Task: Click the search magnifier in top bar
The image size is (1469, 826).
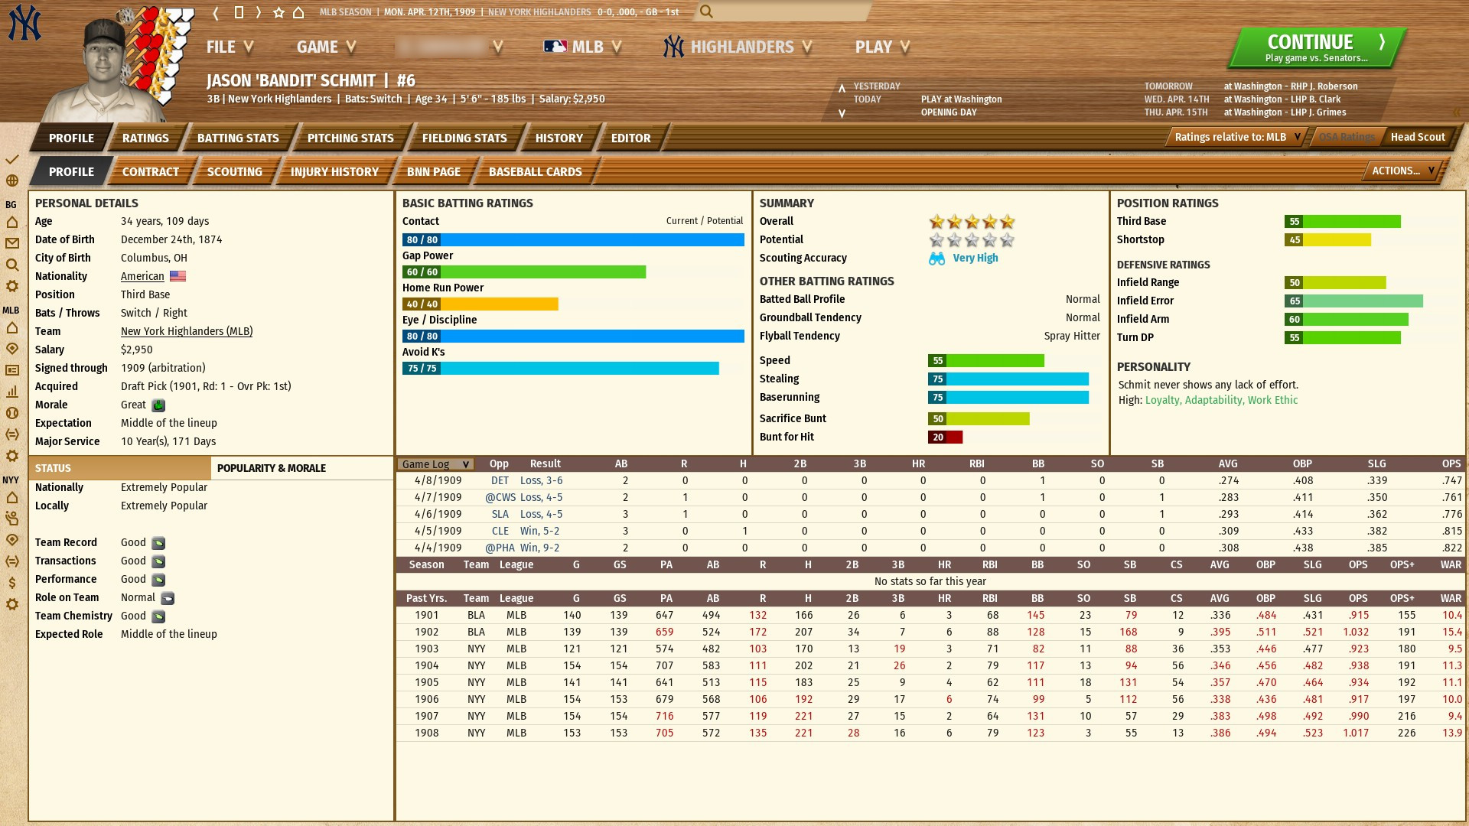Action: pyautogui.click(x=706, y=11)
